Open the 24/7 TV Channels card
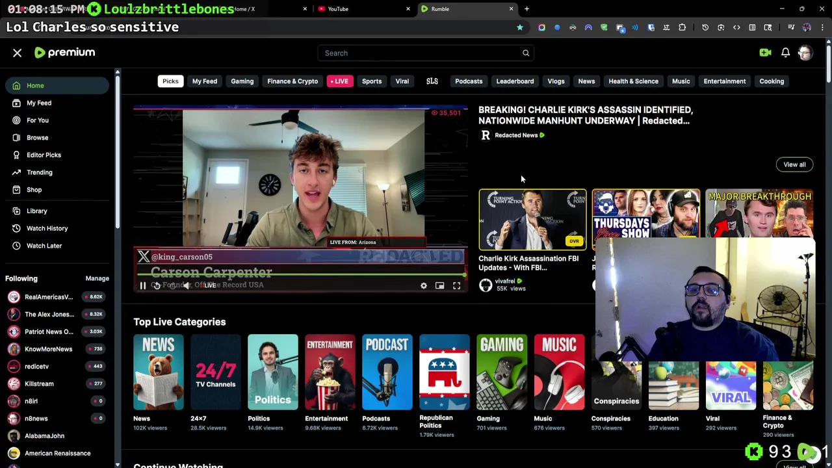This screenshot has height=468, width=832. coord(215,372)
